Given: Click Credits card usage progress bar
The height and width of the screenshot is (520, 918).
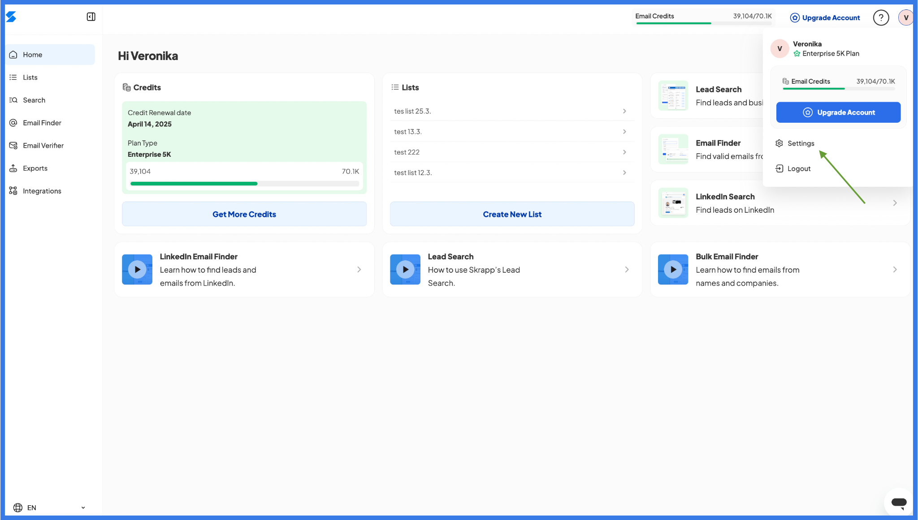Looking at the screenshot, I should (x=244, y=184).
